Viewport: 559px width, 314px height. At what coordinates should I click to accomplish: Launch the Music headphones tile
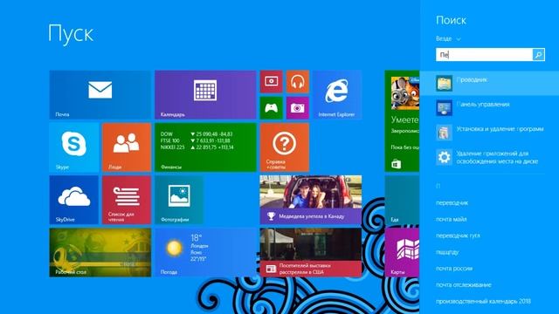[x=298, y=81]
